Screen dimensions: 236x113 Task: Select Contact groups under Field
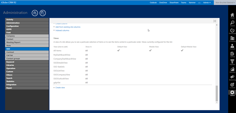[x=27, y=59]
